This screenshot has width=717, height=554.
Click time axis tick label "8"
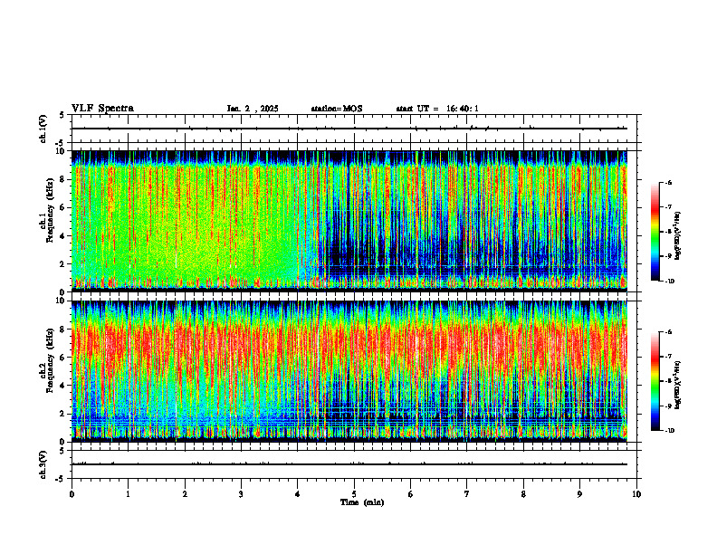tap(523, 494)
